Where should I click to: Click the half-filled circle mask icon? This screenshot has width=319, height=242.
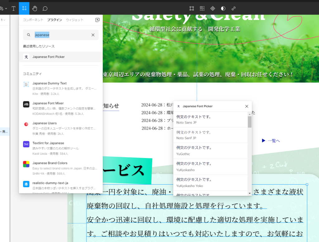point(223,8)
